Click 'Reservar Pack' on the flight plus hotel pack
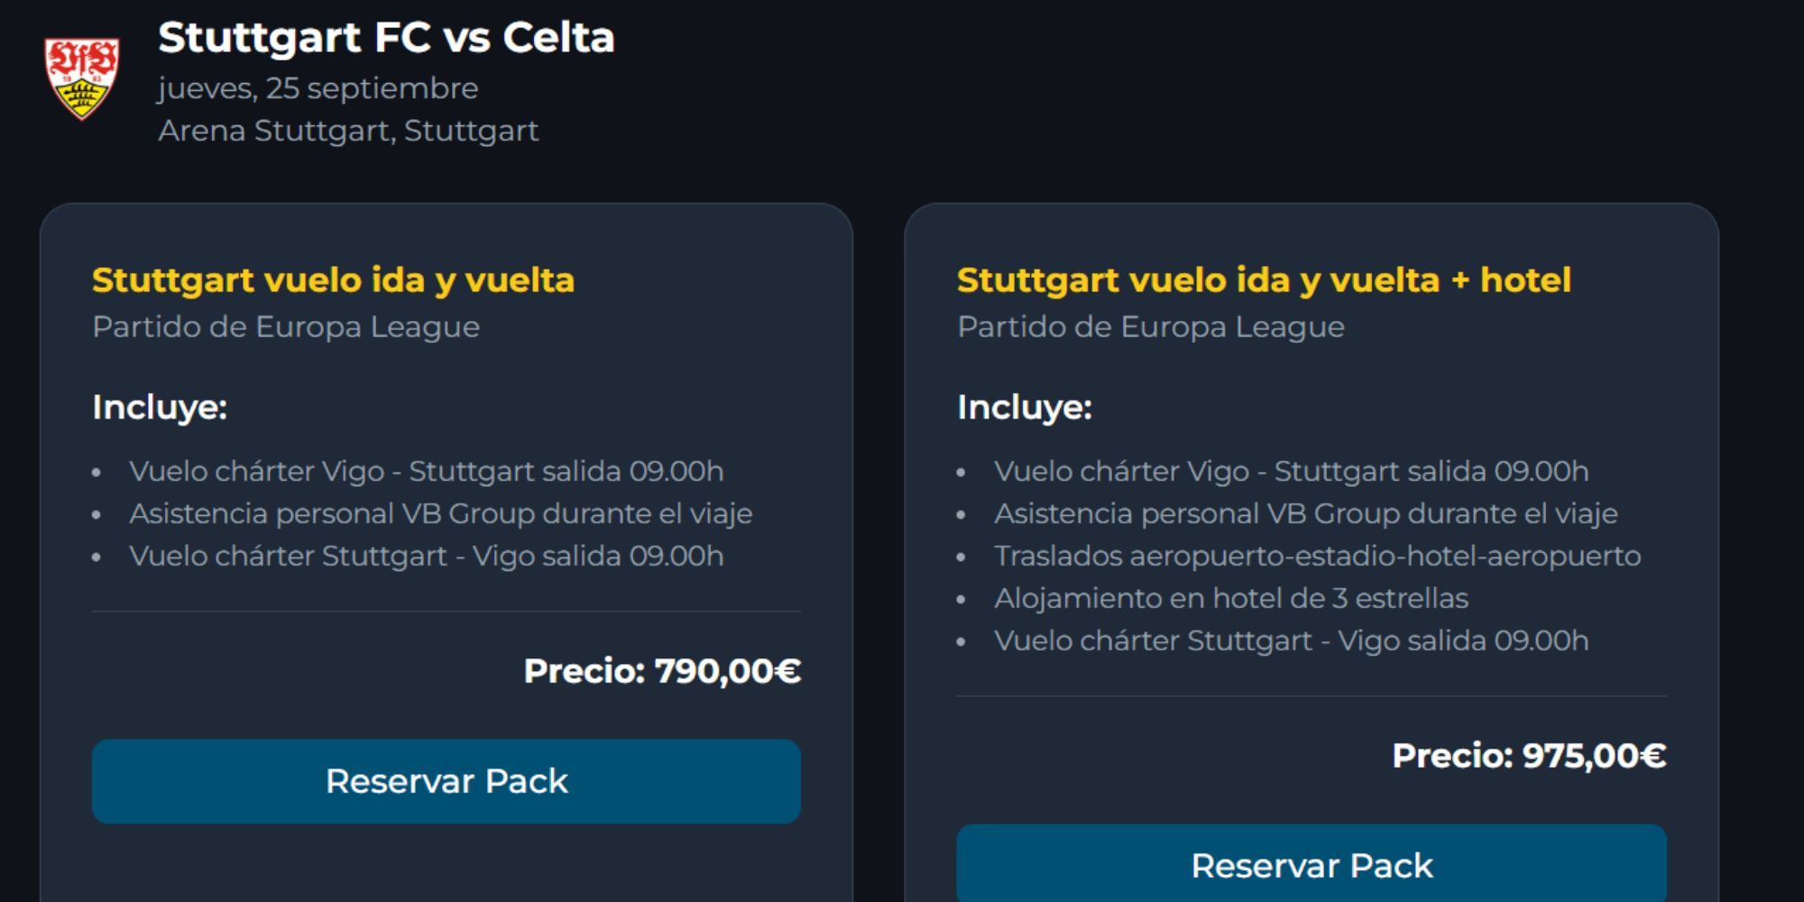This screenshot has height=902, width=1804. tap(1313, 864)
